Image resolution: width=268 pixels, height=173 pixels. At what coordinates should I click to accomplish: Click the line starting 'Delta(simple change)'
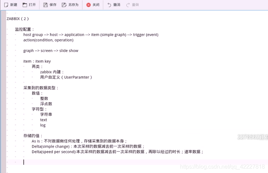(x=88, y=146)
